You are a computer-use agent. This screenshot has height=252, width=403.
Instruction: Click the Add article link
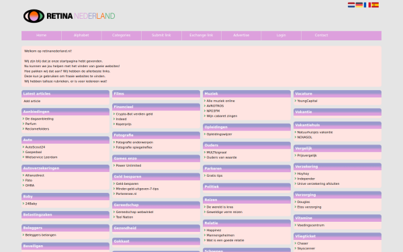[32, 101]
